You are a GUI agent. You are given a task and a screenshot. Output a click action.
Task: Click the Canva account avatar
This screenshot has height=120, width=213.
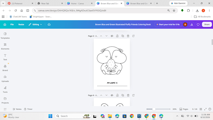[x=185, y=24]
